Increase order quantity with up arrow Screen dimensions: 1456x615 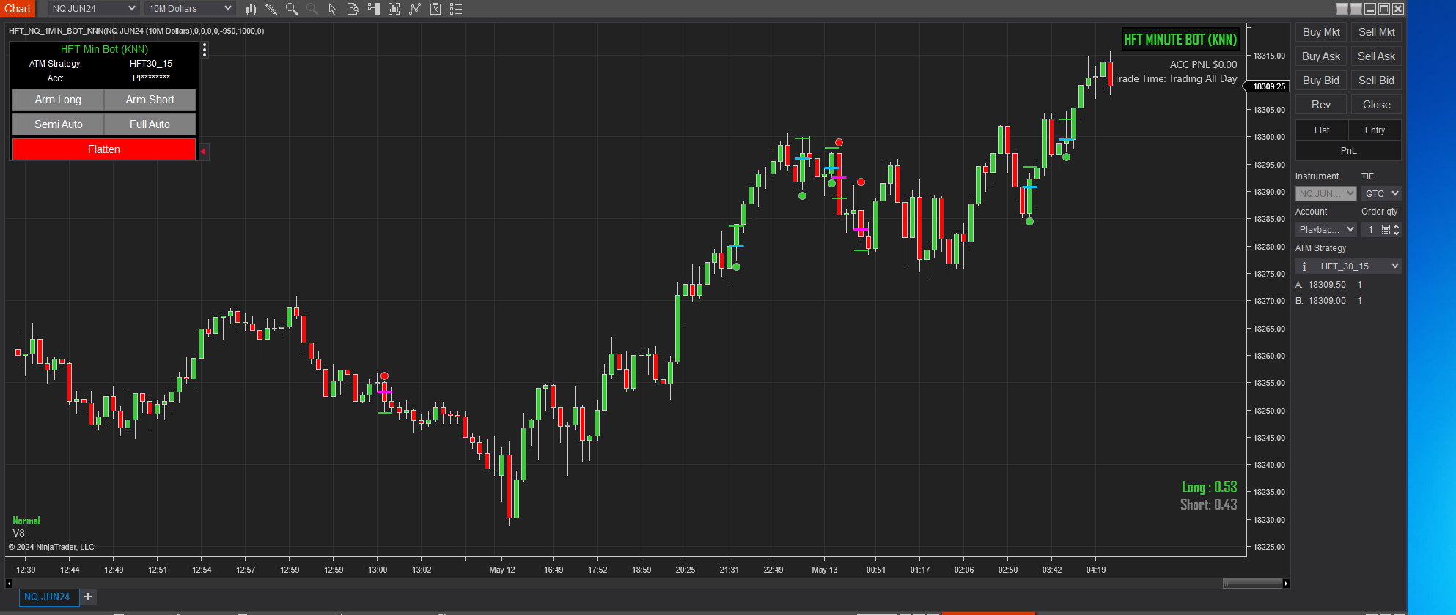point(1396,226)
